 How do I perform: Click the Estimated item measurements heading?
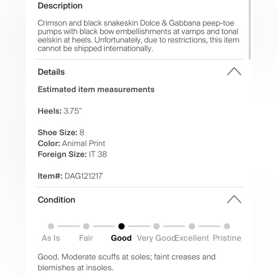tap(96, 89)
